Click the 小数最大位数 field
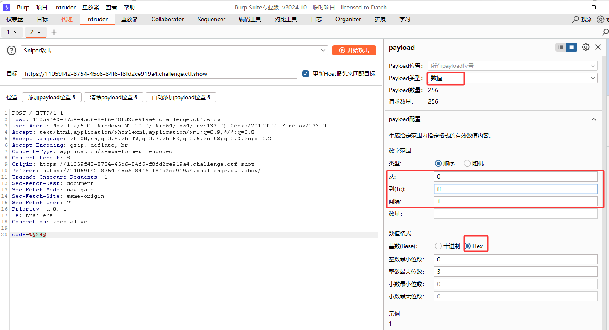 (516, 296)
